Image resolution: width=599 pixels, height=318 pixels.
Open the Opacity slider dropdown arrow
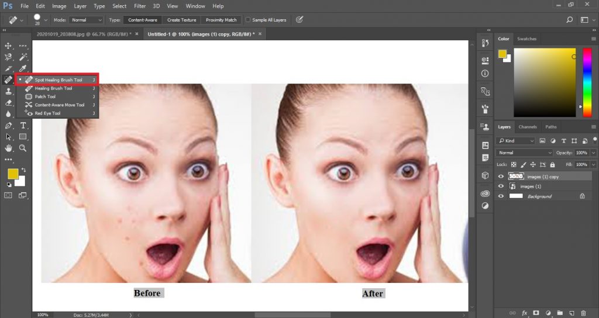tap(593, 153)
